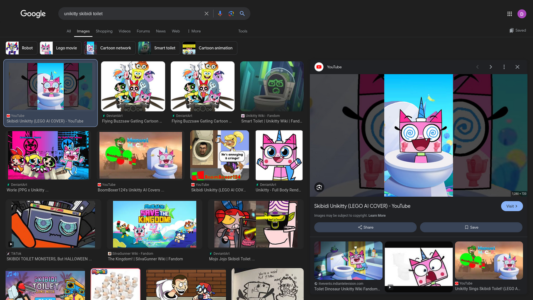The width and height of the screenshot is (533, 300).
Task: Click the Visit button
Action: 512,206
